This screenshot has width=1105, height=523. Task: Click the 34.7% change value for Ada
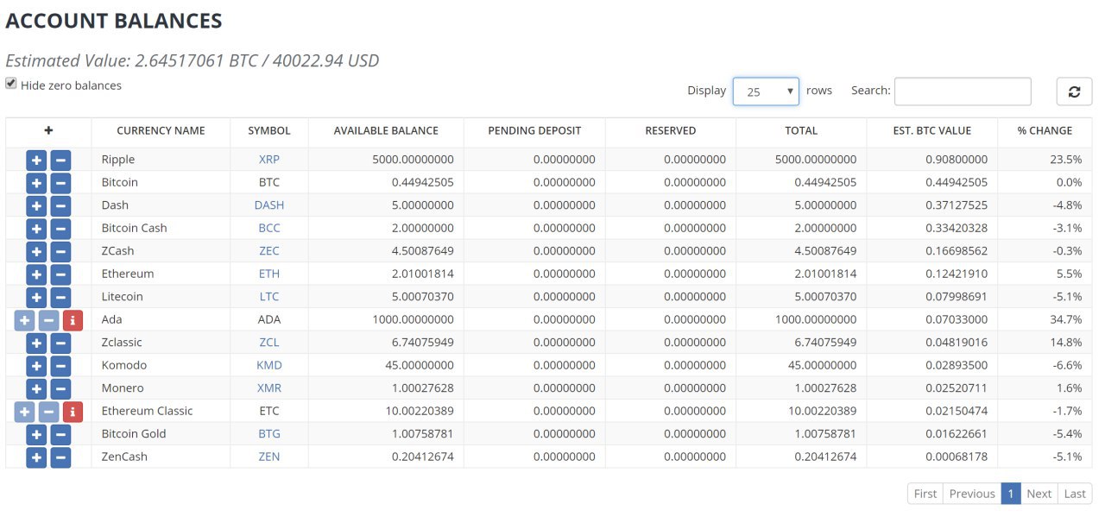click(1066, 319)
